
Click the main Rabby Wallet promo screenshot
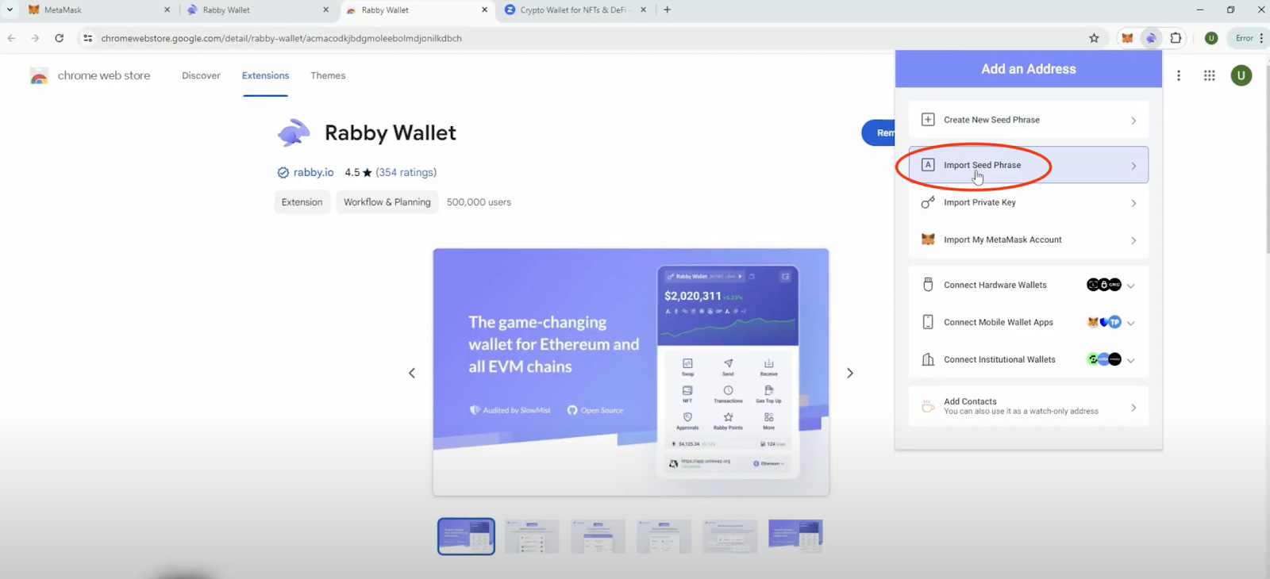pos(631,373)
